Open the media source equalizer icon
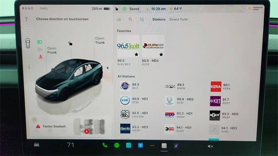 coord(119,19)
